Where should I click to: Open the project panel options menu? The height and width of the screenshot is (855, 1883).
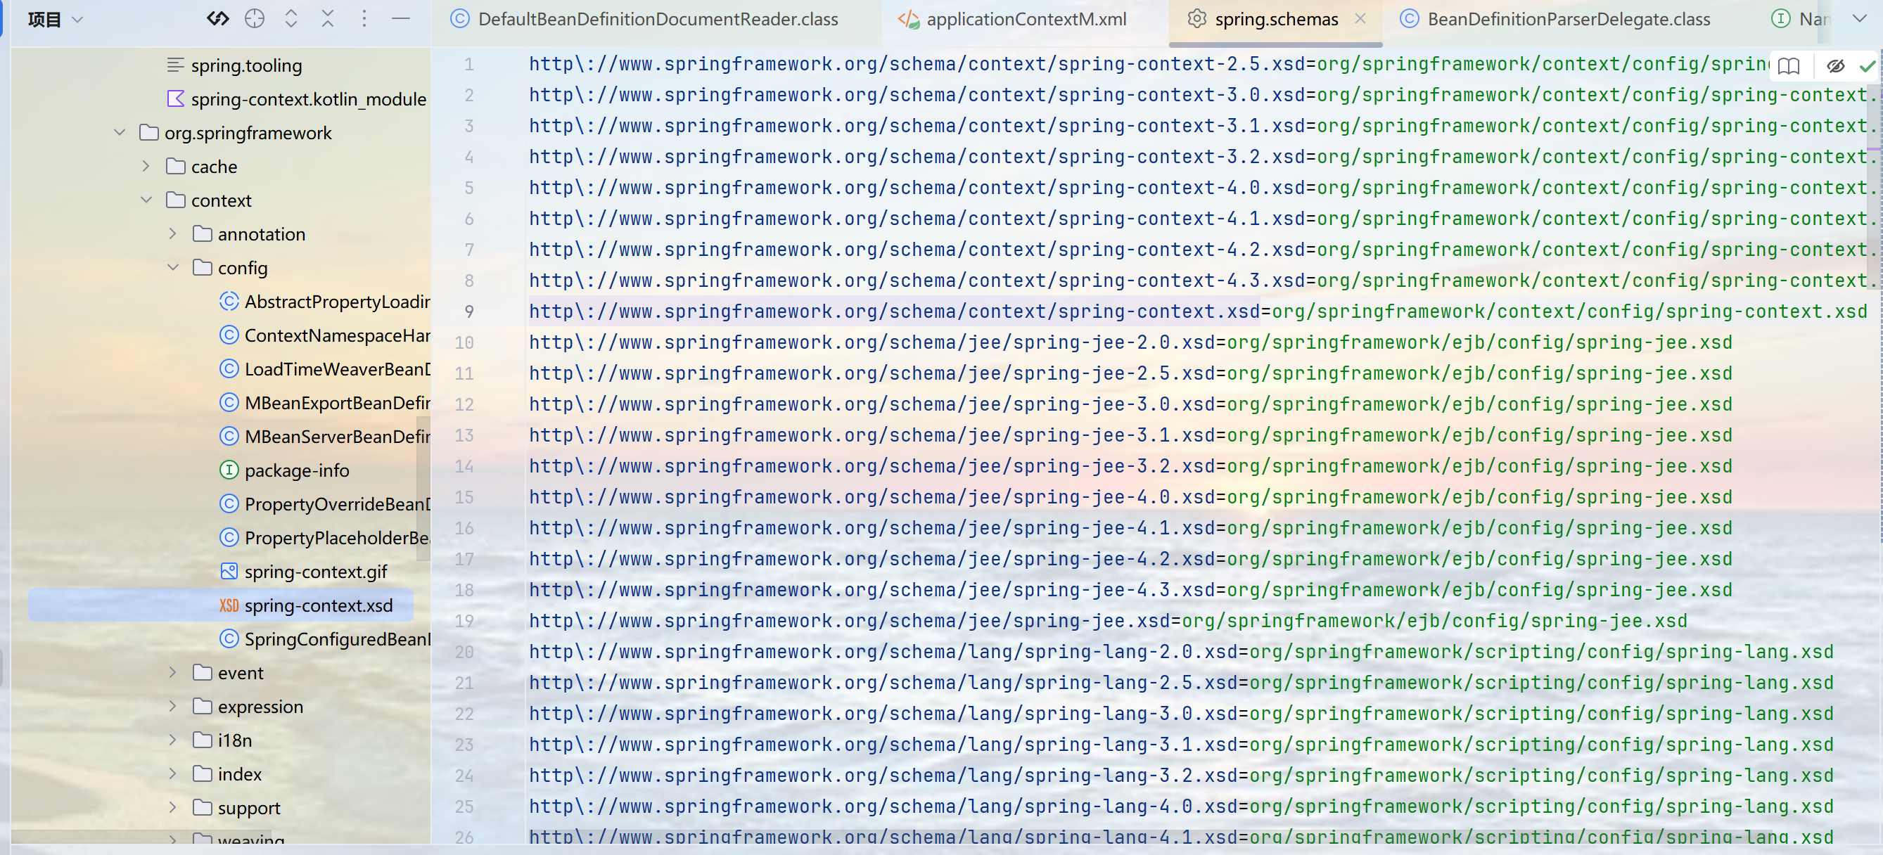click(364, 19)
